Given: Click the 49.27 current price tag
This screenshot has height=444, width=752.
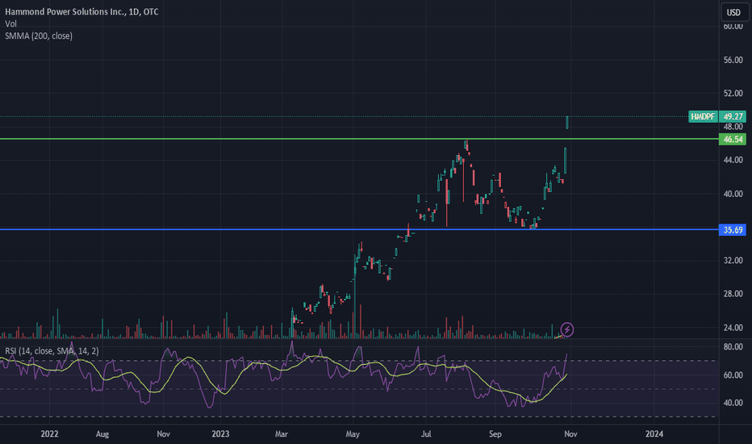Looking at the screenshot, I should [x=733, y=116].
